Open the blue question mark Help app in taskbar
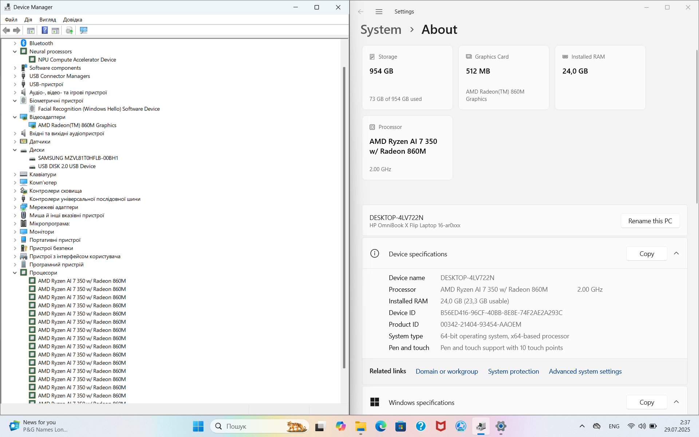 (421, 426)
